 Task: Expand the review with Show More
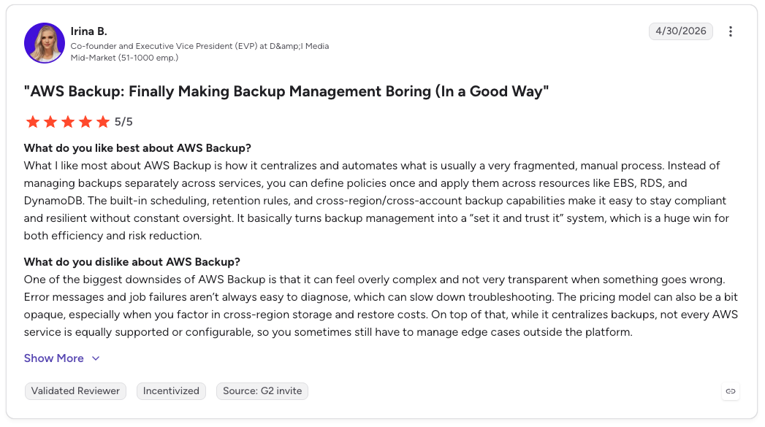click(x=62, y=358)
